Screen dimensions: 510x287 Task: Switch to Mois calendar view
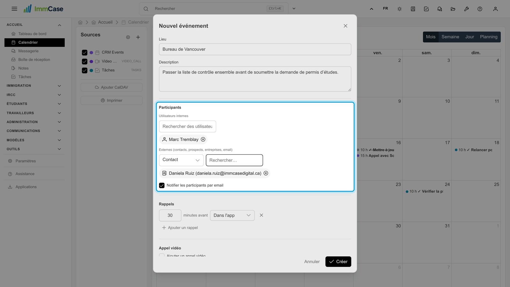[x=431, y=37]
